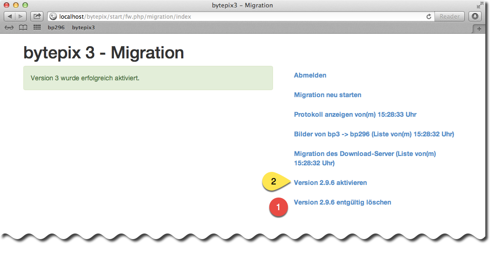
Task: Focus the address bar URL field
Action: click(241, 17)
